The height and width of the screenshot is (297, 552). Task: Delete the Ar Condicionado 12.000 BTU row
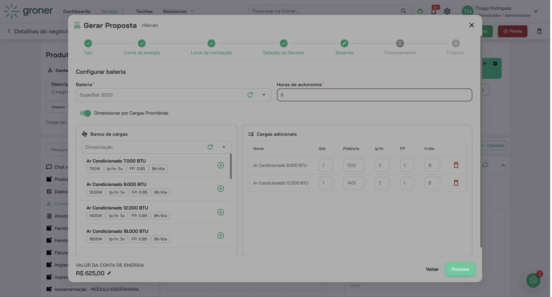point(456,183)
